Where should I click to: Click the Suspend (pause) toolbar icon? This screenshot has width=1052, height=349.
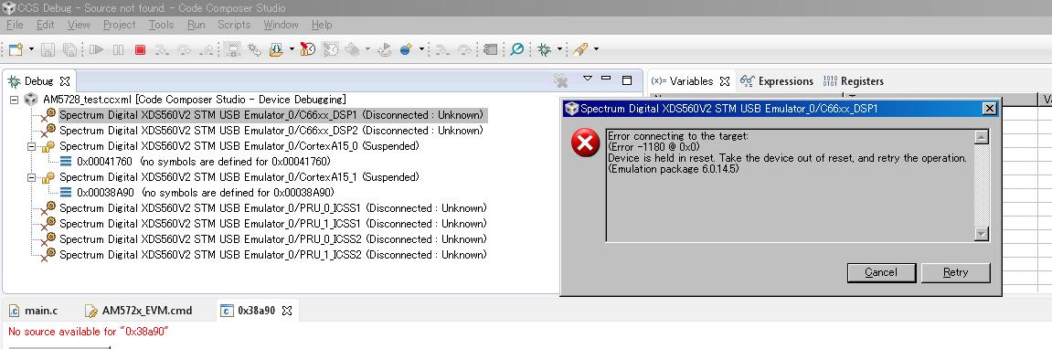pyautogui.click(x=118, y=49)
